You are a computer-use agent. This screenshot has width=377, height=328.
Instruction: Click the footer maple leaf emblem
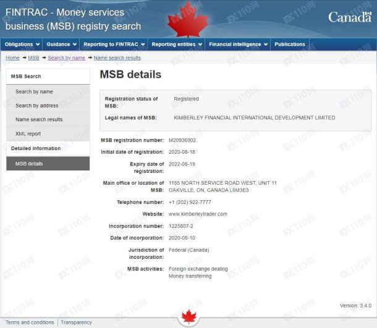point(189,317)
